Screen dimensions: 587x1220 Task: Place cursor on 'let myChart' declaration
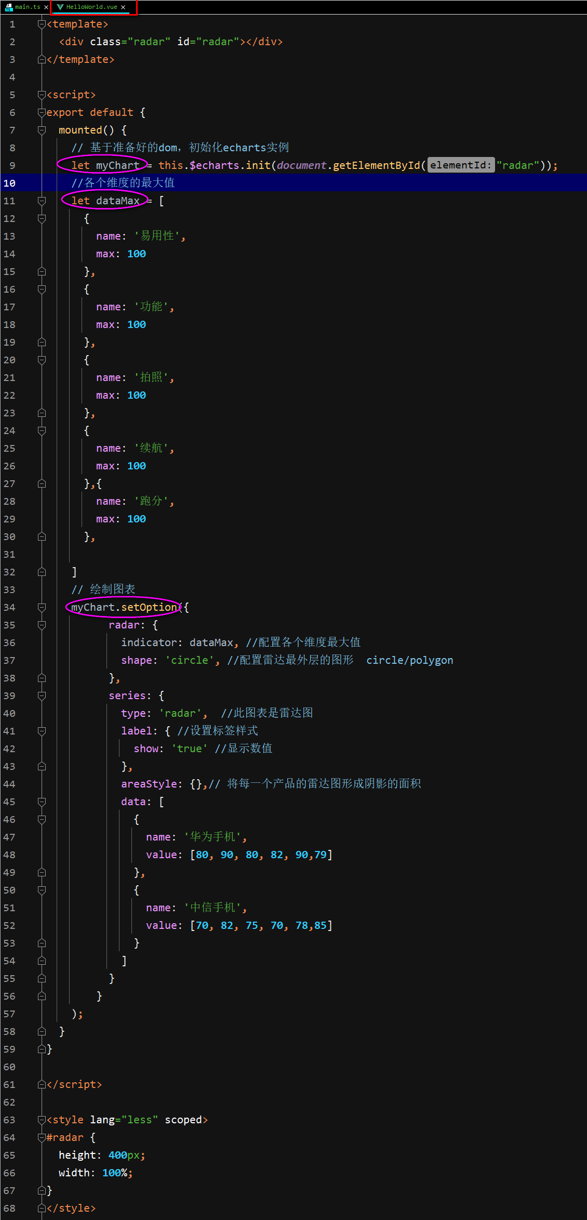click(105, 165)
